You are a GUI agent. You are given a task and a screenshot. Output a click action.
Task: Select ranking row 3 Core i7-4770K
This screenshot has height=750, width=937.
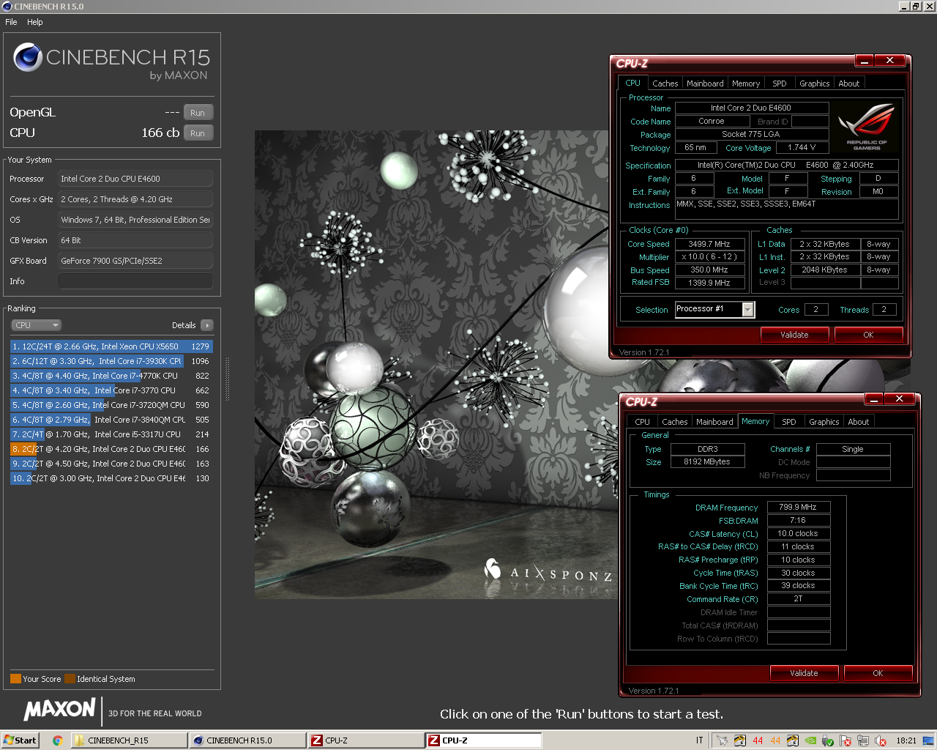[111, 376]
